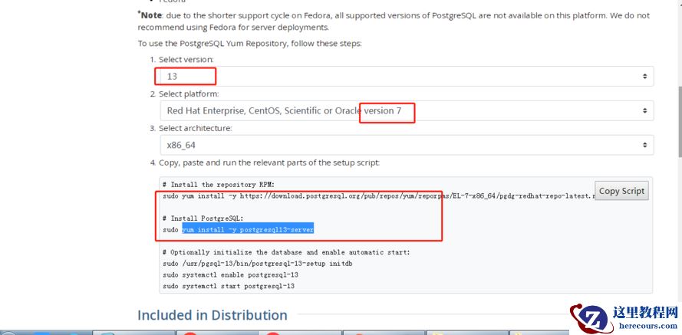Click the page's vertical scrollbar thumb
The image size is (682, 335).
(x=679, y=122)
